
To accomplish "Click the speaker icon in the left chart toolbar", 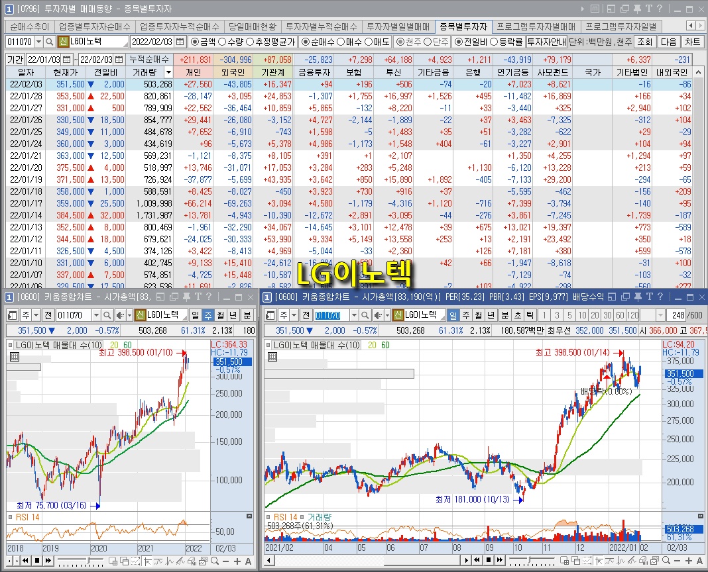I will (119, 315).
